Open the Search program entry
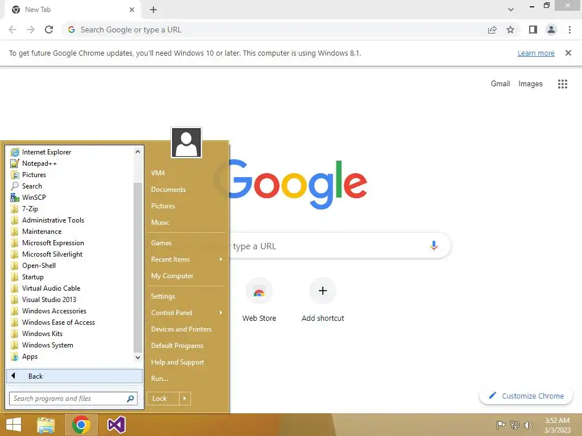This screenshot has height=436, width=582. pyautogui.click(x=32, y=186)
